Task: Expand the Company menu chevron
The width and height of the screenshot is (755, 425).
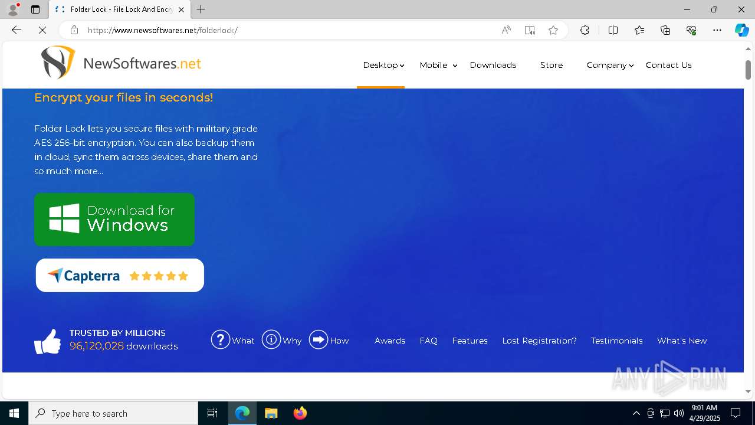Action: coord(631,66)
